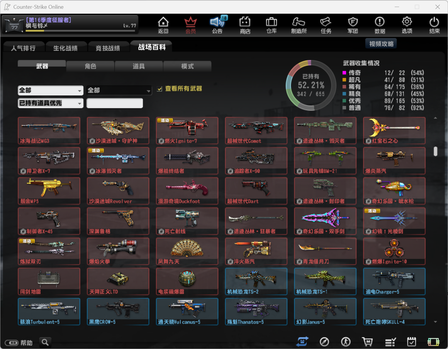Select the 奇幻乐园·双手剑 weapon card
This screenshot has height=349, width=448.
coord(325,221)
